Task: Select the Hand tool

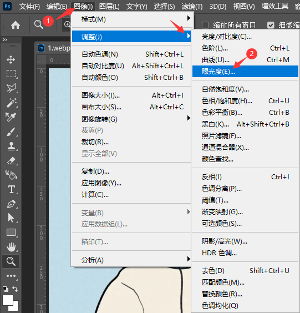Action: pos(11,247)
